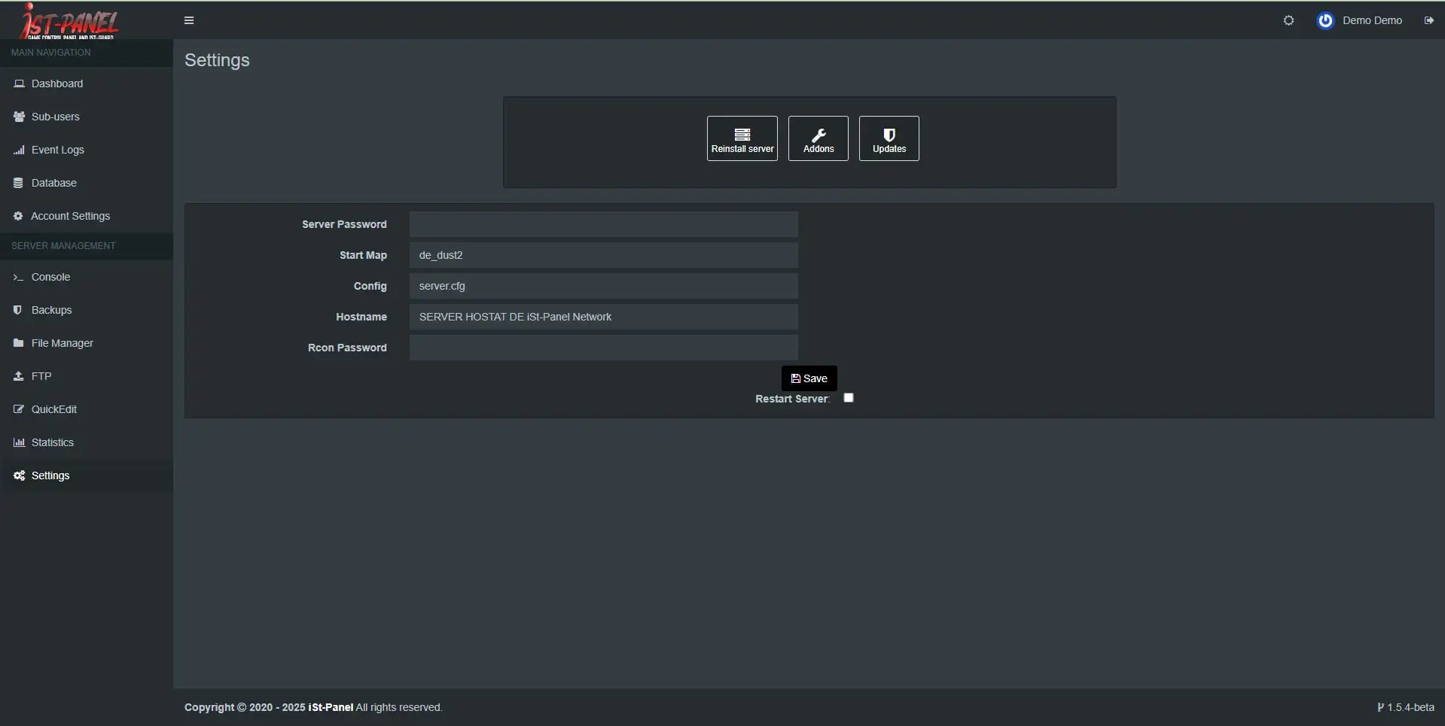Click the QuickEdit pencil icon
This screenshot has width=1445, height=726.
[19, 409]
